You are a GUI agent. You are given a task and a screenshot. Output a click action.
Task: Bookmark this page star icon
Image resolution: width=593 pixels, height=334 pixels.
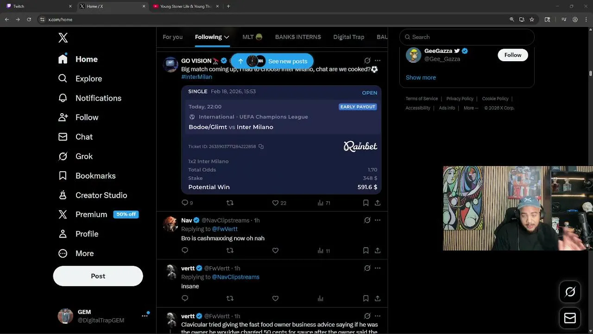(x=532, y=19)
